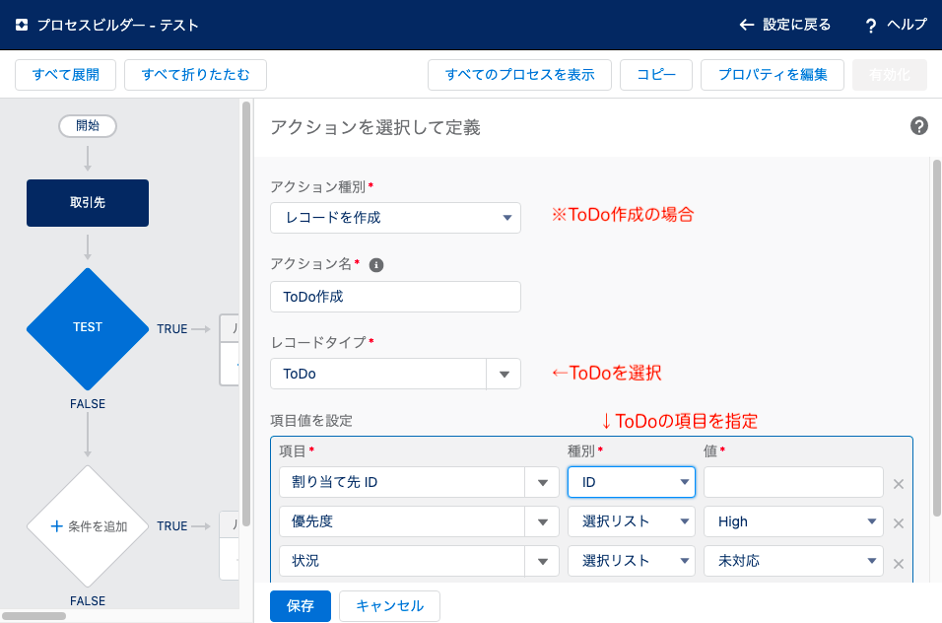Screen dimensions: 942x623
Task: Click the キャンセル button
Action: (x=389, y=606)
